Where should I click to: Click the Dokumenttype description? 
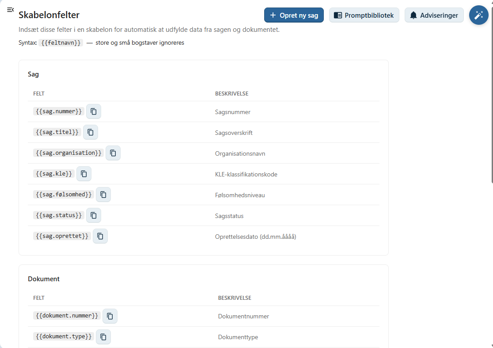[x=238, y=337]
